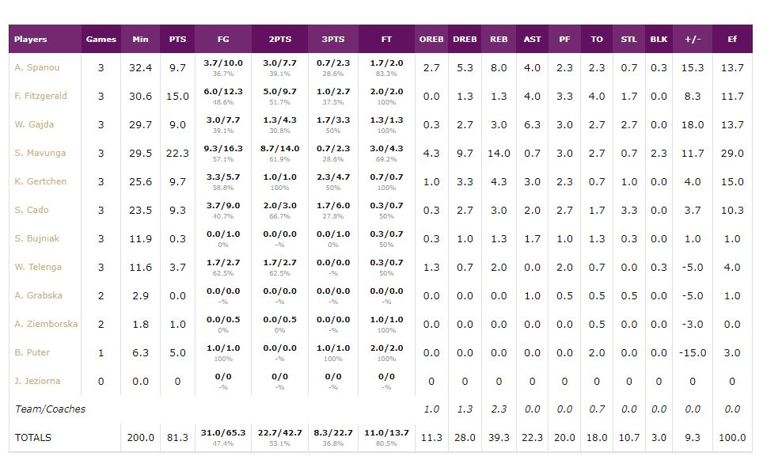Open S. Bujniak player link

click(37, 238)
